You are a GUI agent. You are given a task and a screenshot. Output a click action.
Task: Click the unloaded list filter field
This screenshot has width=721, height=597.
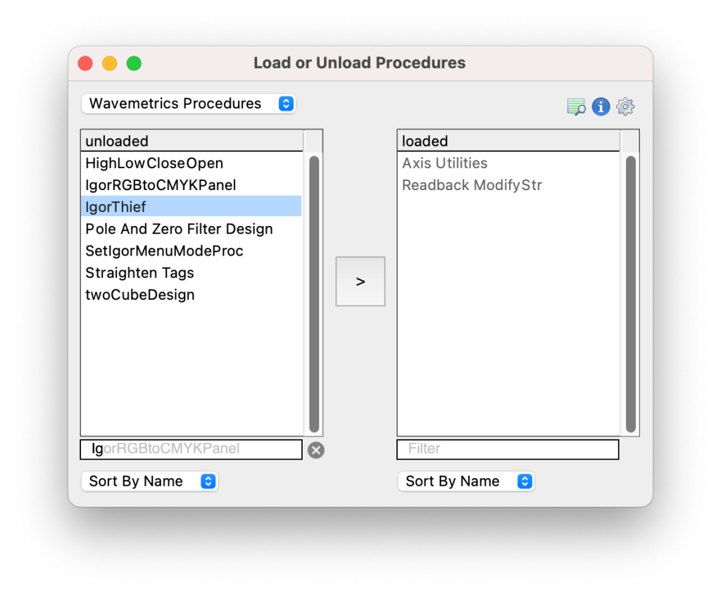(192, 449)
